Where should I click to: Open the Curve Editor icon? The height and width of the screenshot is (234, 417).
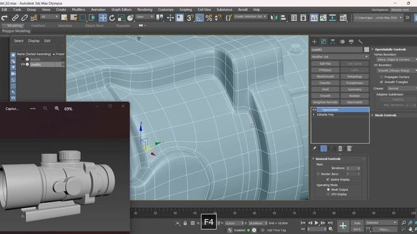click(323, 18)
